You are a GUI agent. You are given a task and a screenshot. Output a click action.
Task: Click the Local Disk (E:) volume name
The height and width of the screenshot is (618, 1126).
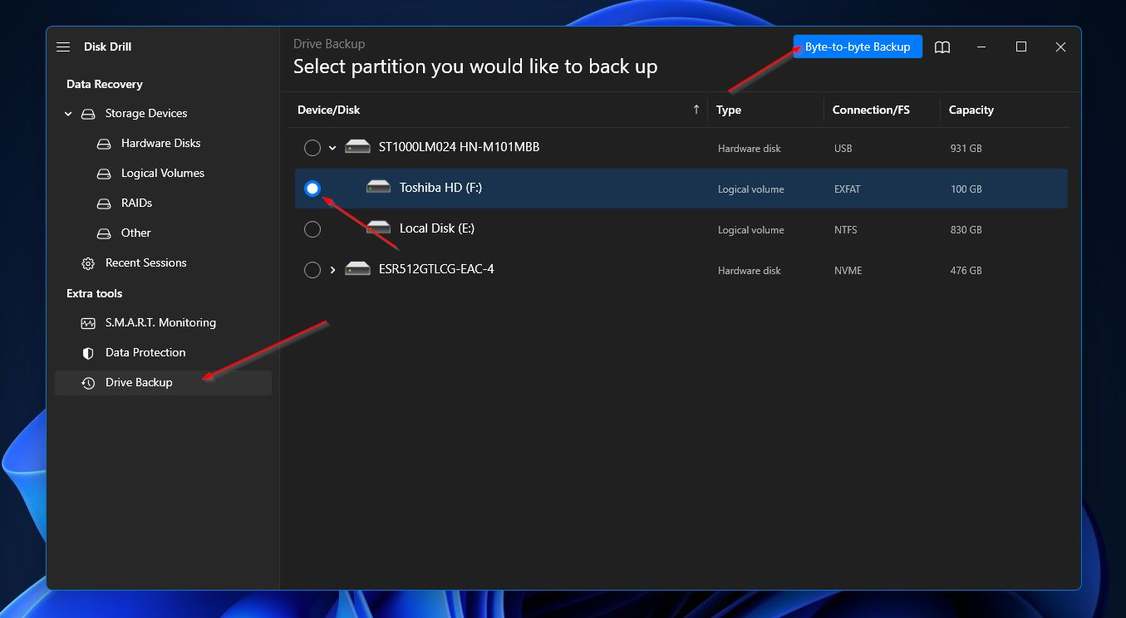pyautogui.click(x=437, y=228)
